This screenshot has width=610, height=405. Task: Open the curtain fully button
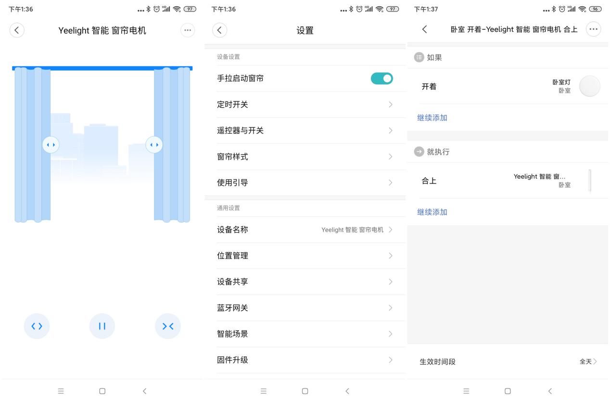tap(37, 326)
